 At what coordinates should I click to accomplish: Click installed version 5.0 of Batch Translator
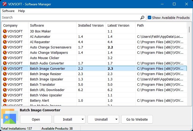pyautogui.click(x=81, y=85)
